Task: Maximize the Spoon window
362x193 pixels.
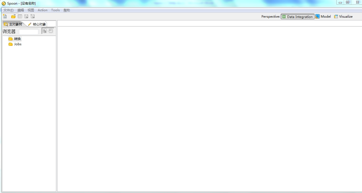Action: [348, 2]
